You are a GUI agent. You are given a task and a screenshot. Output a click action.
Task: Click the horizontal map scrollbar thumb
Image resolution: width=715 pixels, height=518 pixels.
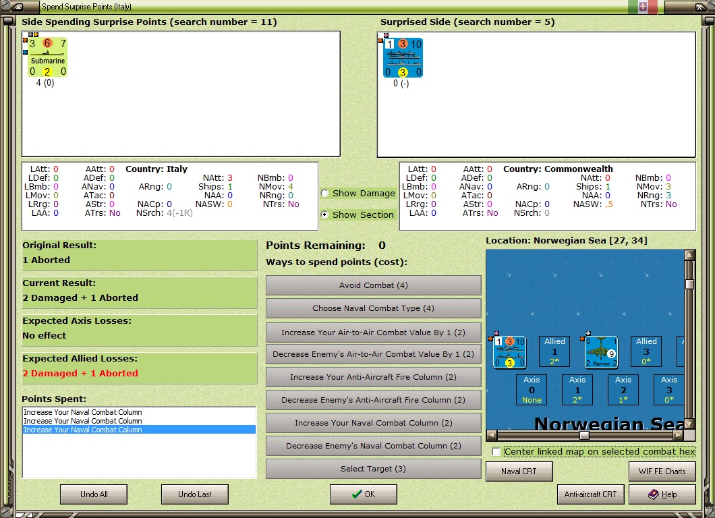(x=584, y=435)
